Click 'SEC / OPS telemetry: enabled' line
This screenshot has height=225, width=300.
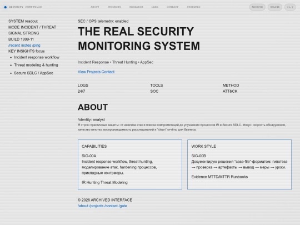(103, 21)
